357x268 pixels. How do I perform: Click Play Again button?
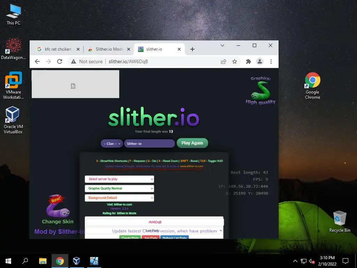[192, 143]
